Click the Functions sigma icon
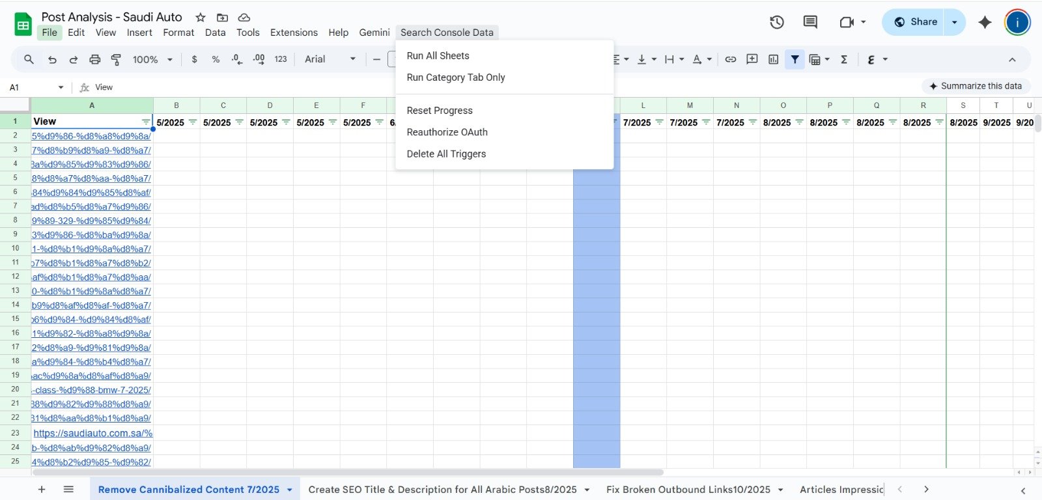The height and width of the screenshot is (500, 1042). coord(844,59)
